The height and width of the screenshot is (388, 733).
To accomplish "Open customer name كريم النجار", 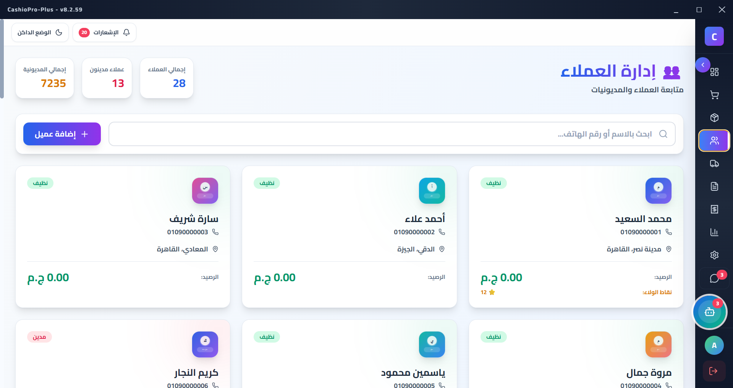I will tap(196, 373).
